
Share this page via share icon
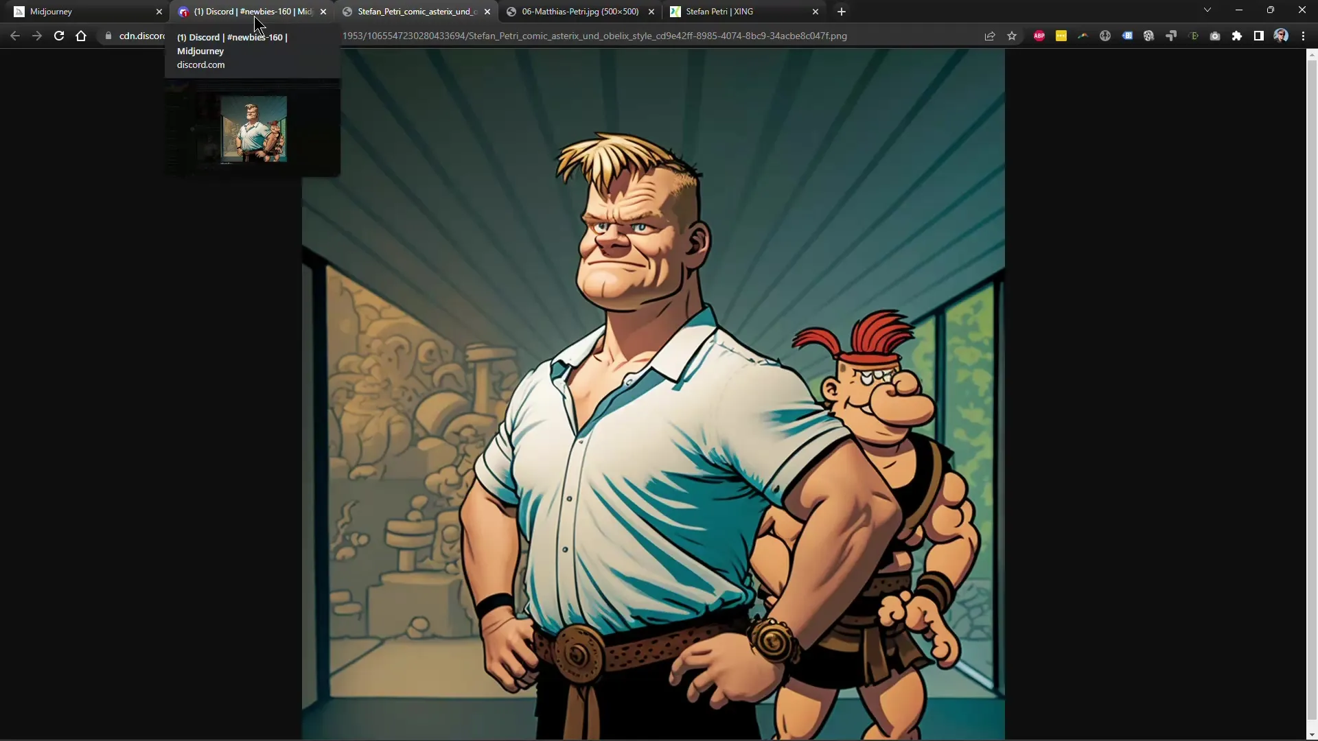[x=990, y=36]
